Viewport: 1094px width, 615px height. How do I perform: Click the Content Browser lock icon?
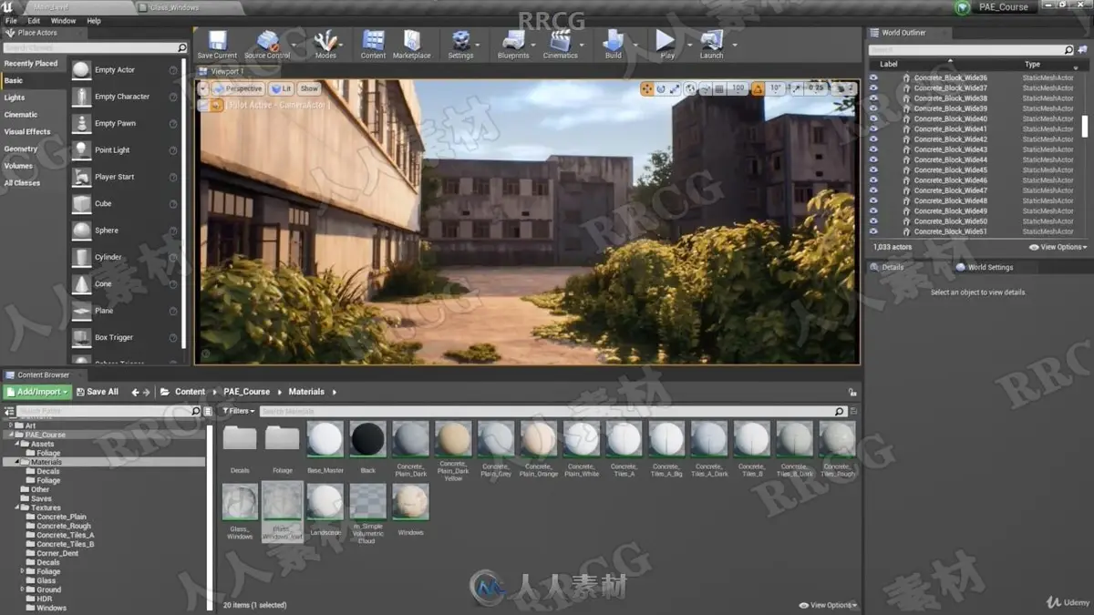[852, 392]
